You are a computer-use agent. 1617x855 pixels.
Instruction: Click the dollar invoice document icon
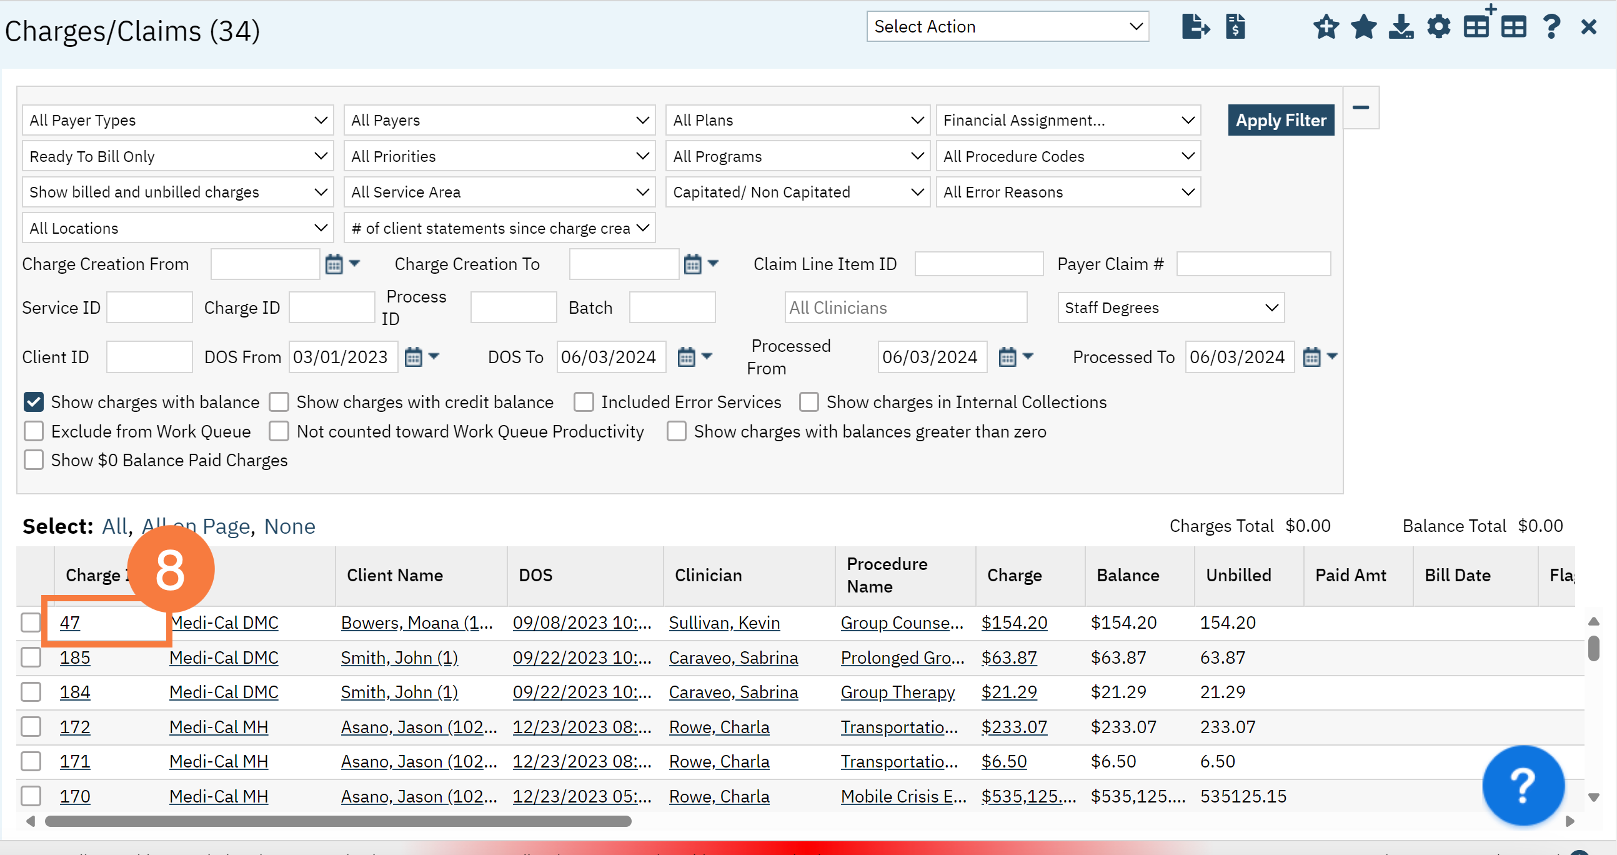tap(1235, 27)
